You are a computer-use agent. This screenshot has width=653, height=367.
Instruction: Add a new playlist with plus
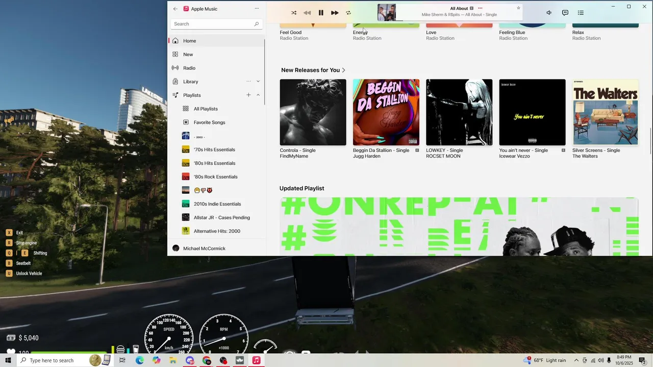248,95
